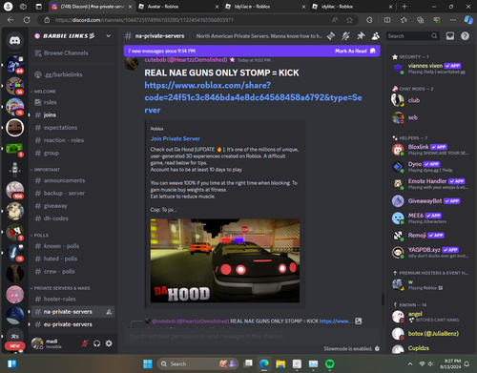Toggle notification settings bell in channel header
This screenshot has width=477, height=373.
345,36
